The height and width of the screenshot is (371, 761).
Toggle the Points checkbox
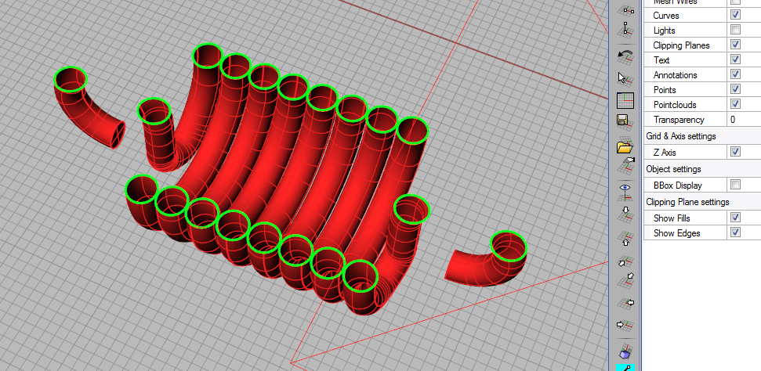[735, 89]
